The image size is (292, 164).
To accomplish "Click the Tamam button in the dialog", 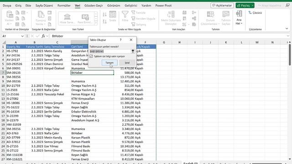I will pyautogui.click(x=109, y=63).
